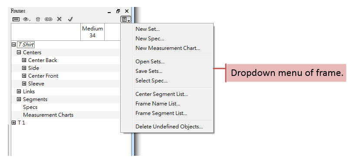Open the Frames panel dropdown menu button
Viewport: 353px width, 164px height.
pyautogui.click(x=125, y=20)
